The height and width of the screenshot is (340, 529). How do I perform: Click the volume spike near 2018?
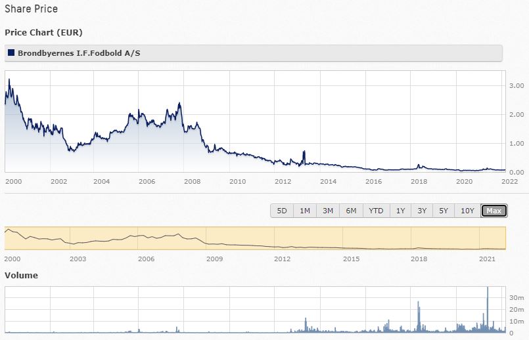point(418,302)
